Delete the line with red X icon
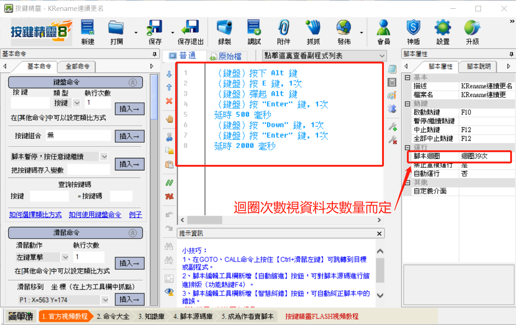This screenshot has height=325, width=516. pyautogui.click(x=169, y=101)
